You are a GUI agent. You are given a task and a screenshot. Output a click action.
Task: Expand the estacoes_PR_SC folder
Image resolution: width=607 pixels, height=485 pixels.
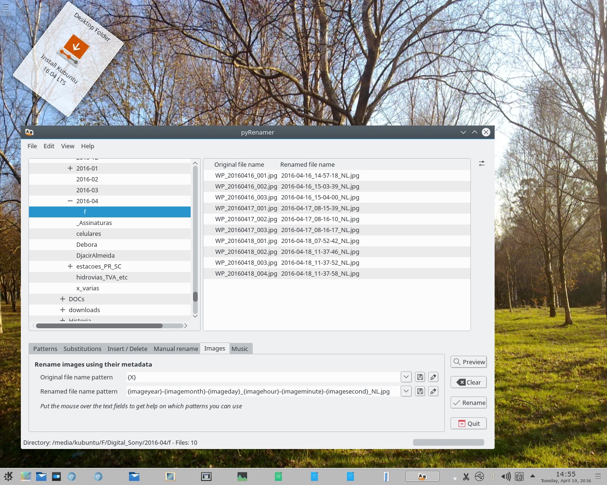(70, 266)
